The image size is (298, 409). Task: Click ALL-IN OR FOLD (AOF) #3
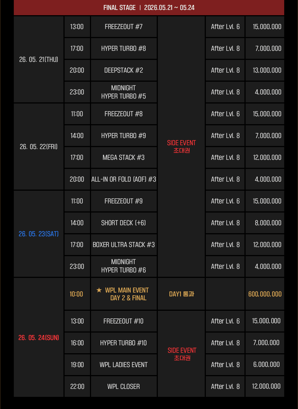pyautogui.click(x=124, y=179)
